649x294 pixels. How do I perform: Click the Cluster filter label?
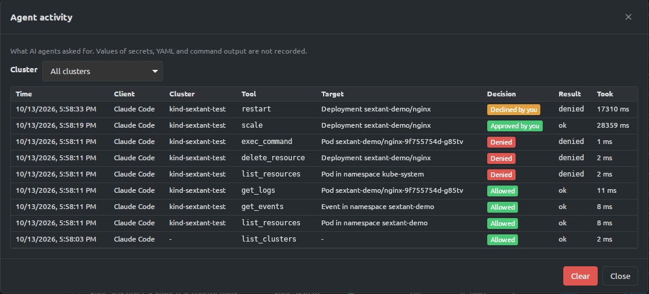pyautogui.click(x=24, y=70)
